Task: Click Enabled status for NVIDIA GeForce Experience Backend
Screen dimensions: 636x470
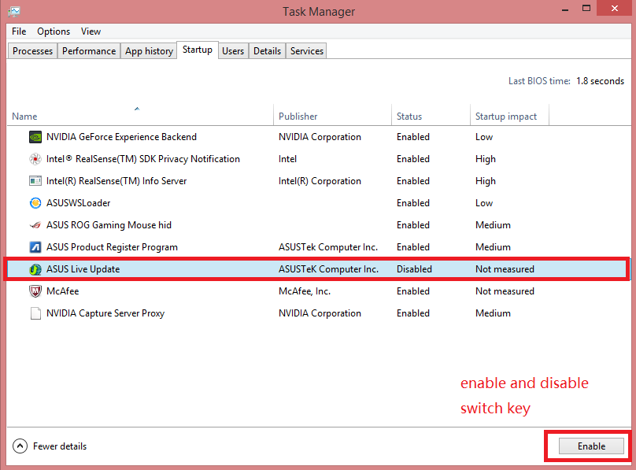Action: (413, 137)
